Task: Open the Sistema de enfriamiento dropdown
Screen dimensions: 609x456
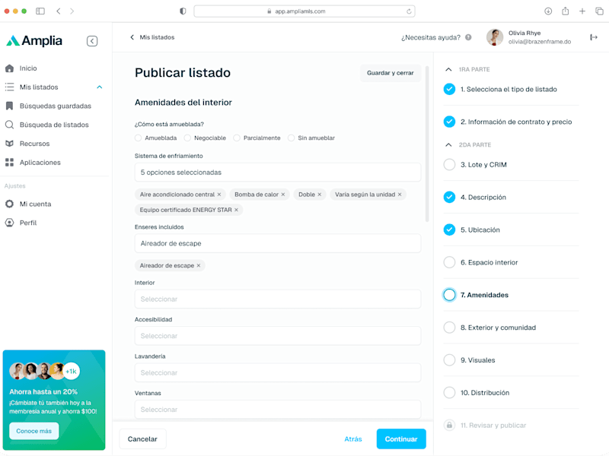Action: pyautogui.click(x=278, y=173)
